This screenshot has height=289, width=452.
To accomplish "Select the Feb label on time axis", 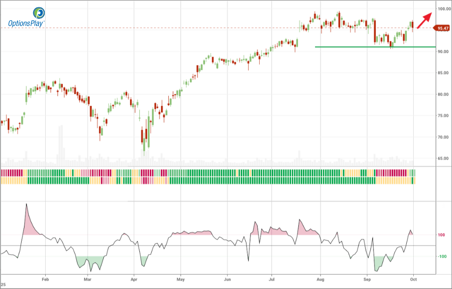I will point(45,279).
